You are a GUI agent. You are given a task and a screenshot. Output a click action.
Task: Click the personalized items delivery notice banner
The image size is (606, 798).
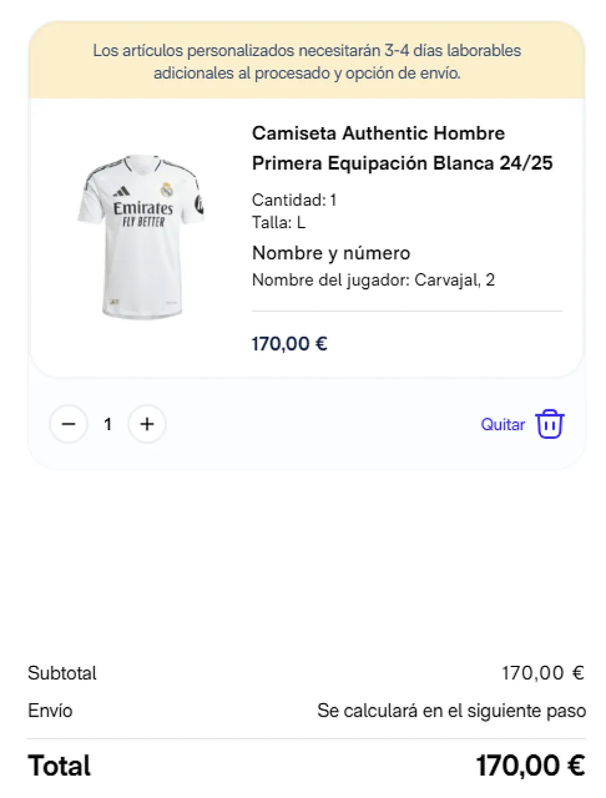307,61
